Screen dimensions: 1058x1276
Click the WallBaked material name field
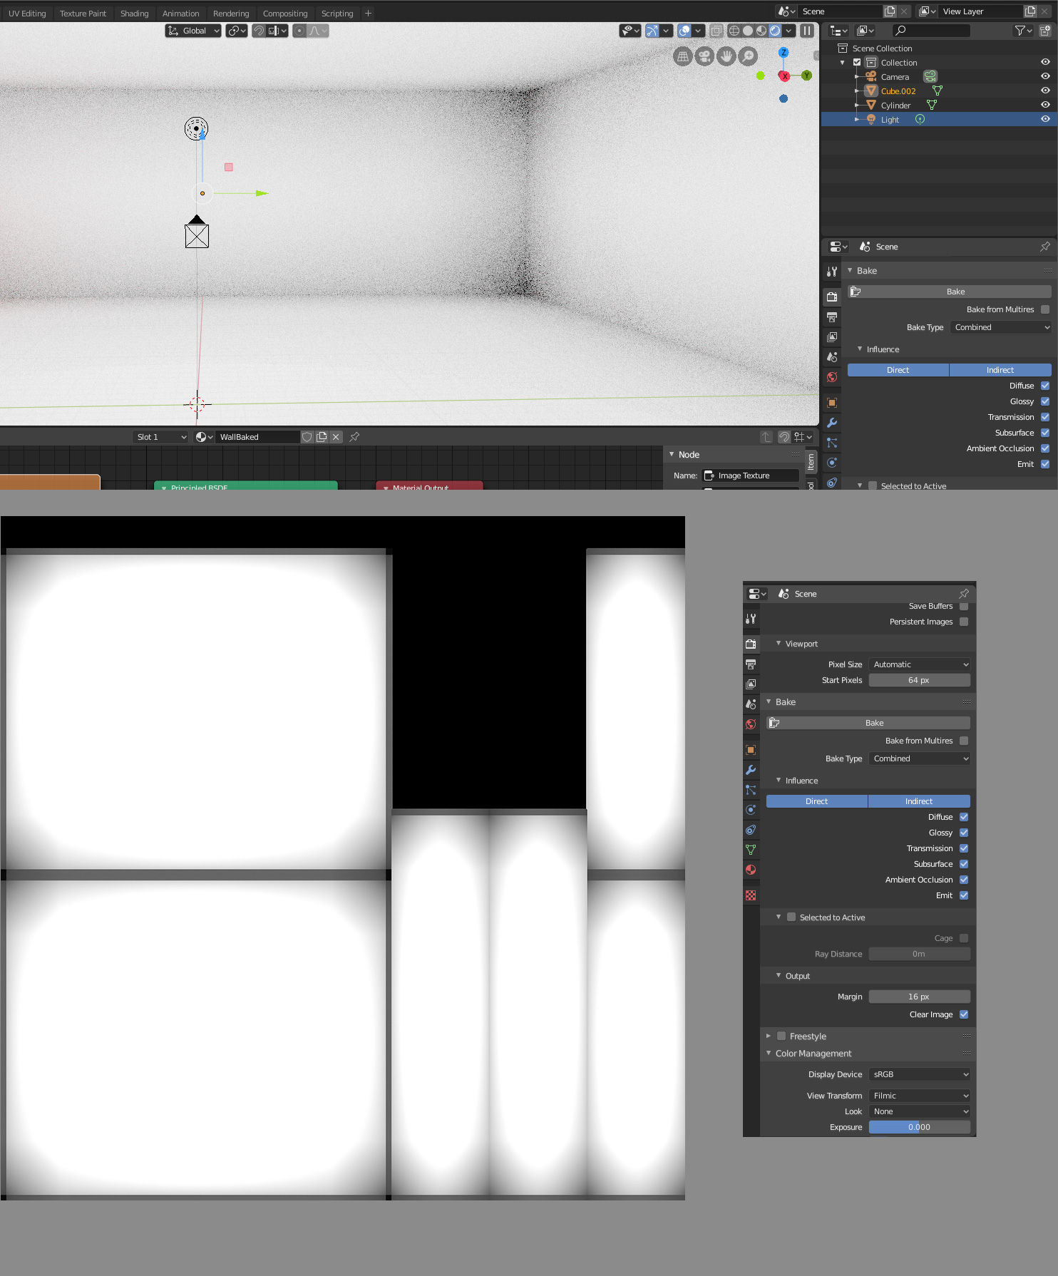257,437
